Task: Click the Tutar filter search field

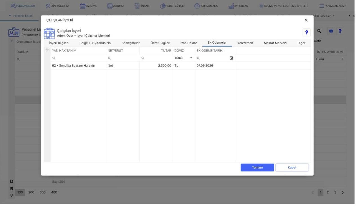Action: (156, 58)
